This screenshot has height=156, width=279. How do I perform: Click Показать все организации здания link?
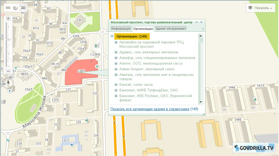tap(150, 109)
